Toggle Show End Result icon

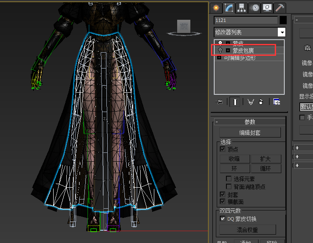point(235,102)
